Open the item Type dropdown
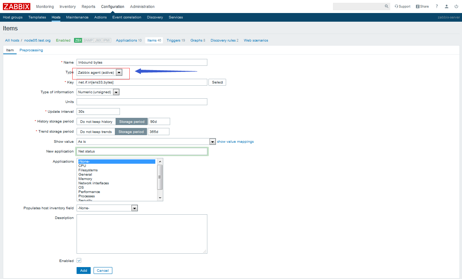 119,72
